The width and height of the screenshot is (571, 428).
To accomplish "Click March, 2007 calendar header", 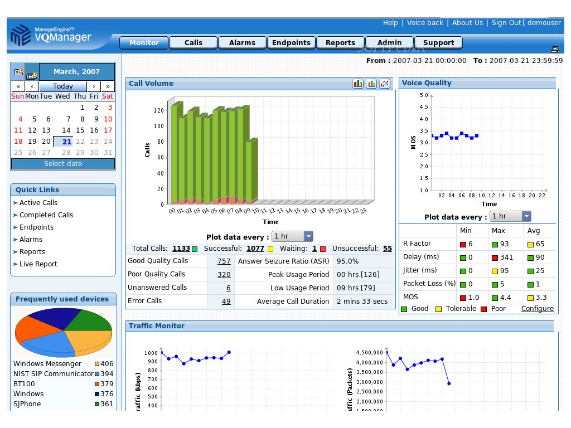I will click(x=76, y=72).
